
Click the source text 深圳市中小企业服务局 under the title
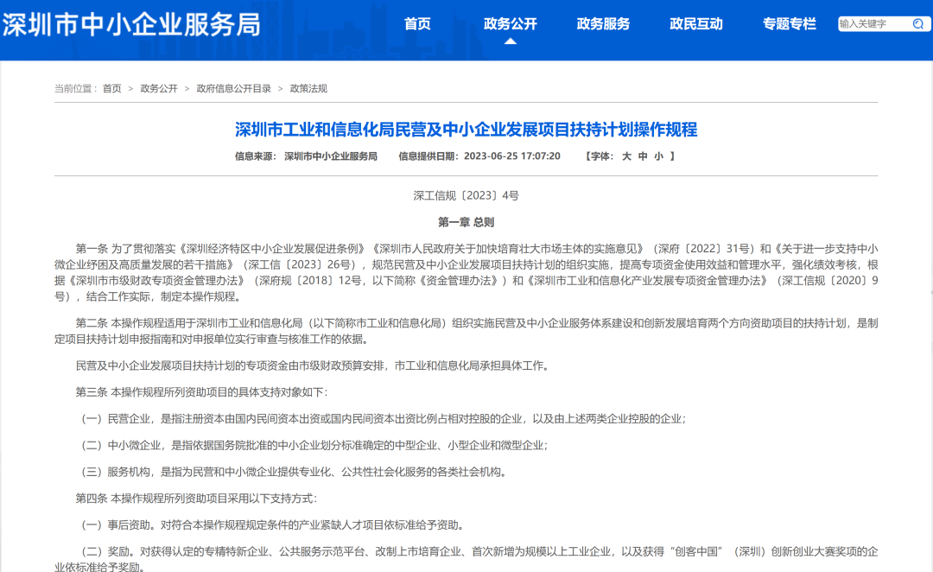[x=331, y=156]
